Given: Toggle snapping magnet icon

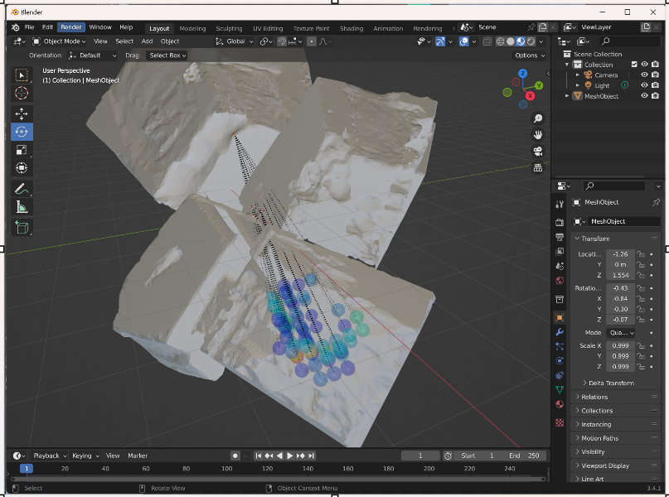Looking at the screenshot, I should (x=282, y=41).
